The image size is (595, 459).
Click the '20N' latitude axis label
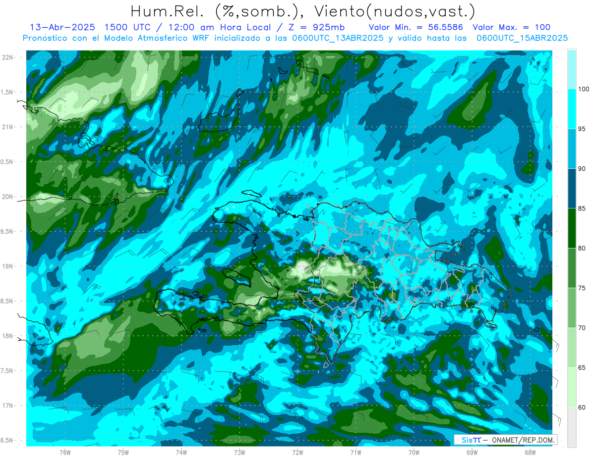[x=8, y=197]
